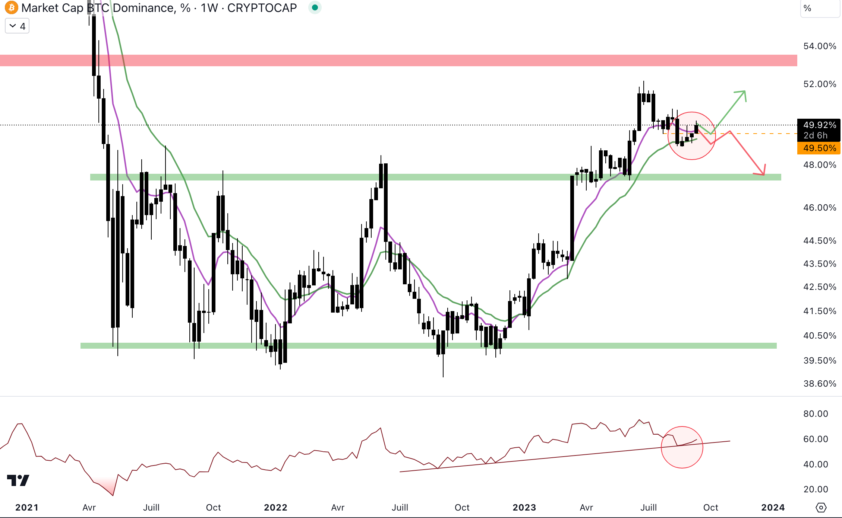Click the 2022 label on time axis

pos(275,508)
